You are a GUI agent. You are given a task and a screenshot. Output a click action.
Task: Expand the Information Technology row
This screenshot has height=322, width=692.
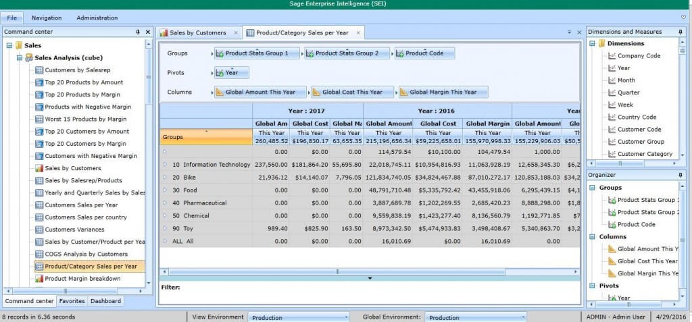tap(164, 164)
